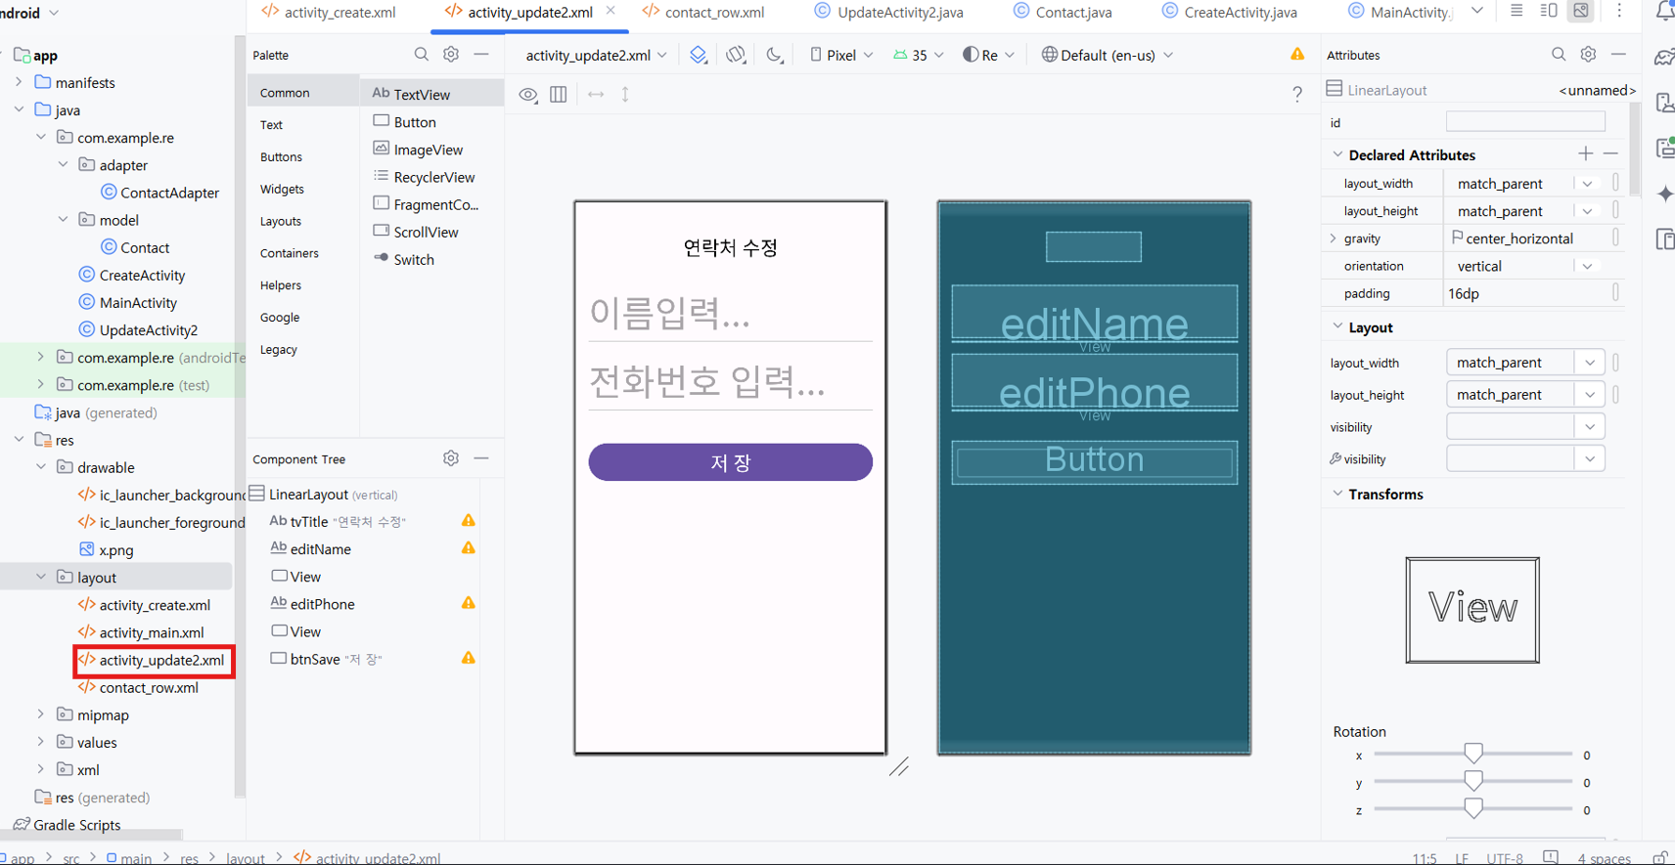Select Layouts palette category
Screen dimensions: 1675x865
click(281, 221)
